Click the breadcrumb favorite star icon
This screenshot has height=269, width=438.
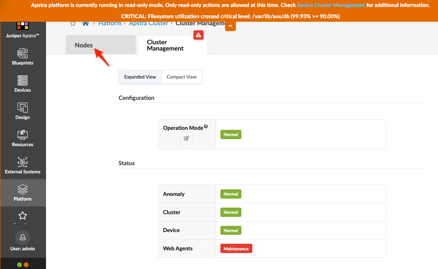coord(73,24)
